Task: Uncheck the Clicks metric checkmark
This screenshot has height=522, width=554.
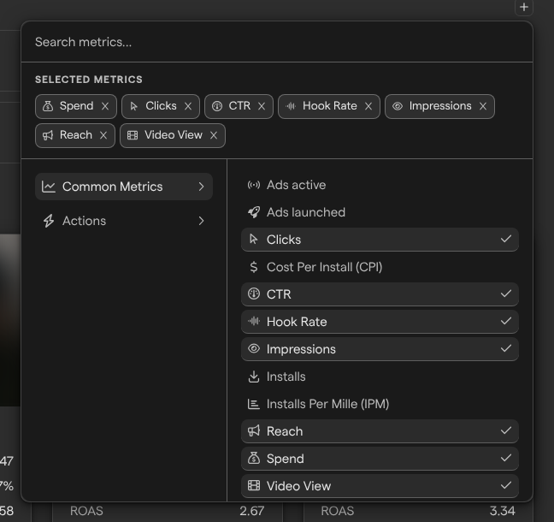Action: [506, 239]
